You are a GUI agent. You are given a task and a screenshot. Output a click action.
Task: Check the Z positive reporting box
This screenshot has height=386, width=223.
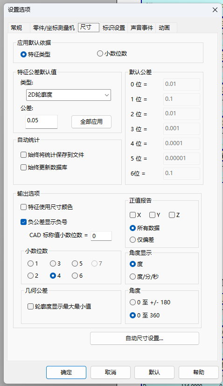coord(174,215)
